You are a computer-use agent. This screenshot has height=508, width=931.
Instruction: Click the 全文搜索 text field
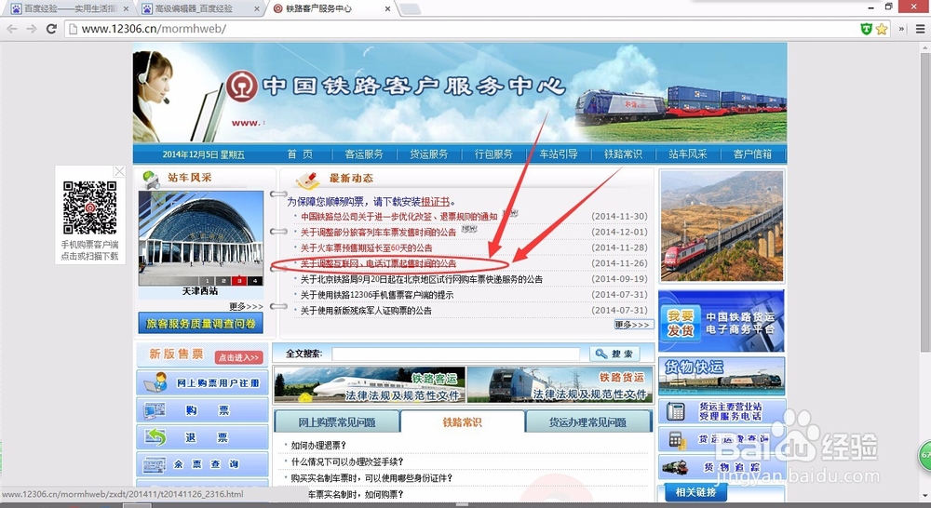pyautogui.click(x=455, y=354)
